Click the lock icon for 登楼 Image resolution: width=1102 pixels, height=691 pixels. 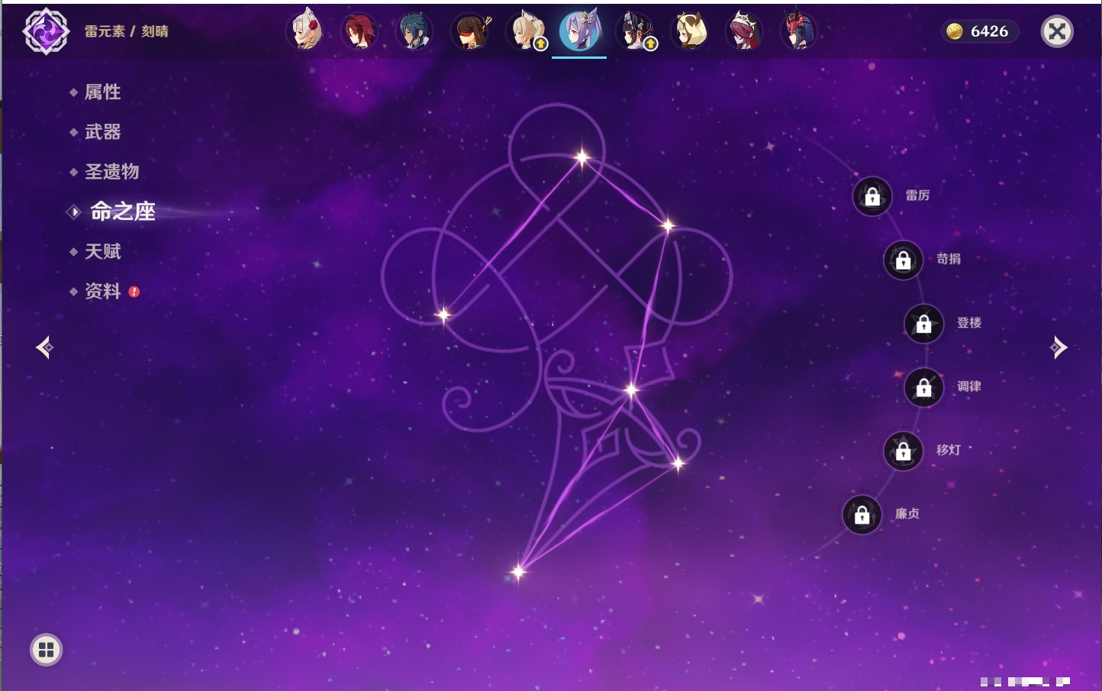[924, 324]
